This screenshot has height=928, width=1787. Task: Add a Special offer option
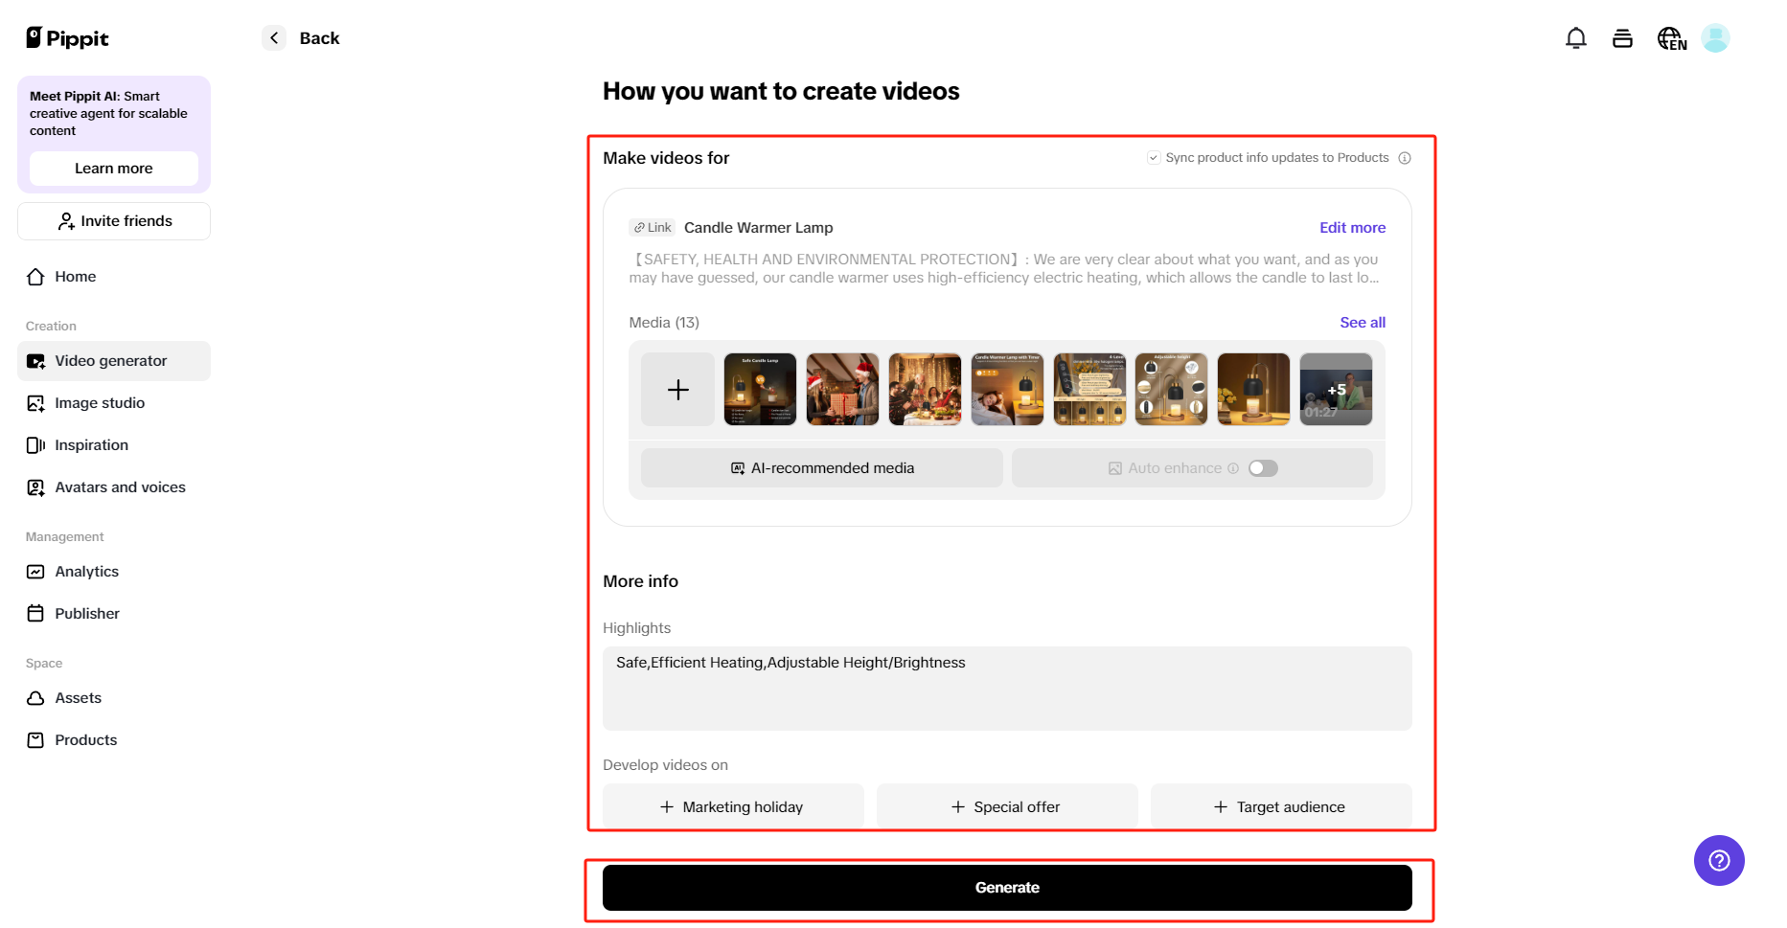pyautogui.click(x=1007, y=807)
